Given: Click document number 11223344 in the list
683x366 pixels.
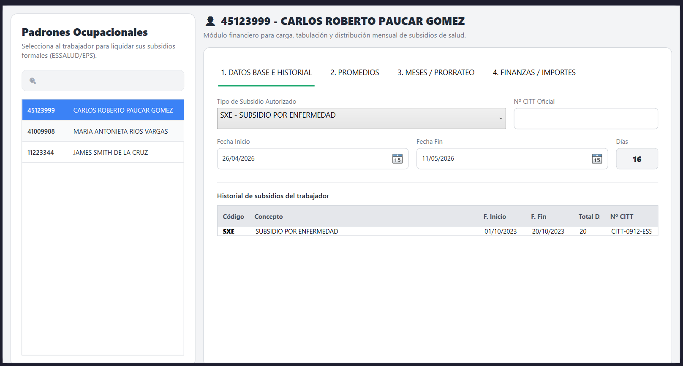Looking at the screenshot, I should (x=41, y=153).
